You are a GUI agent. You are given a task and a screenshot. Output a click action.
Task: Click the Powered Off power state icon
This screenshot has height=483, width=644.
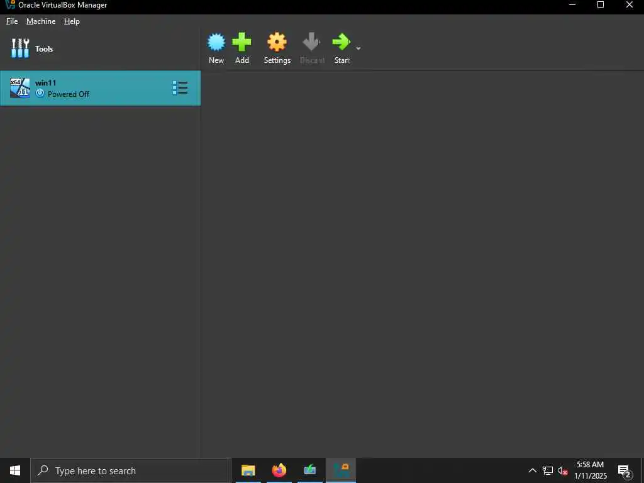point(40,93)
